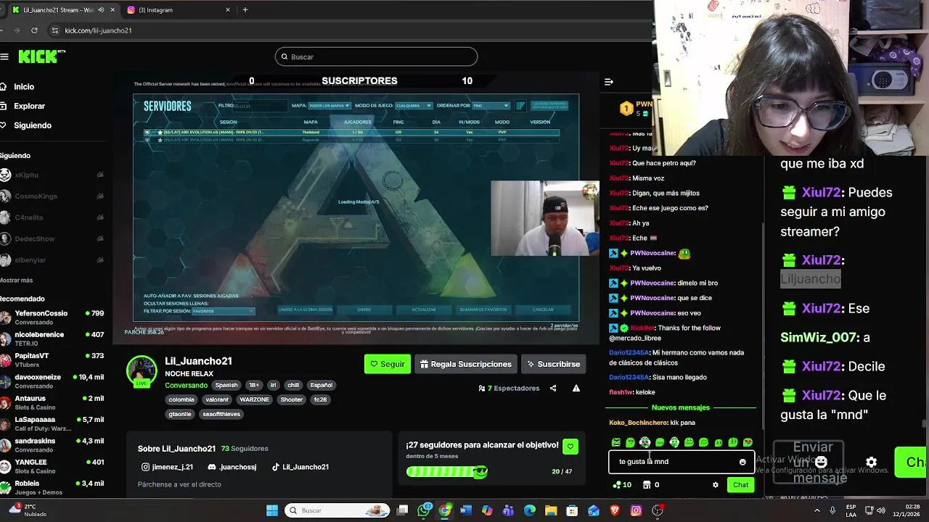929x522 pixels.
Task: Open overlay settings gear in OBS chat panel
Action: click(872, 462)
